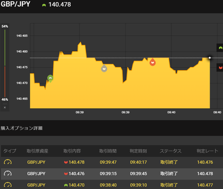
Task: Click 取引終了 status in the 09:38:40 row
Action: (x=169, y=185)
